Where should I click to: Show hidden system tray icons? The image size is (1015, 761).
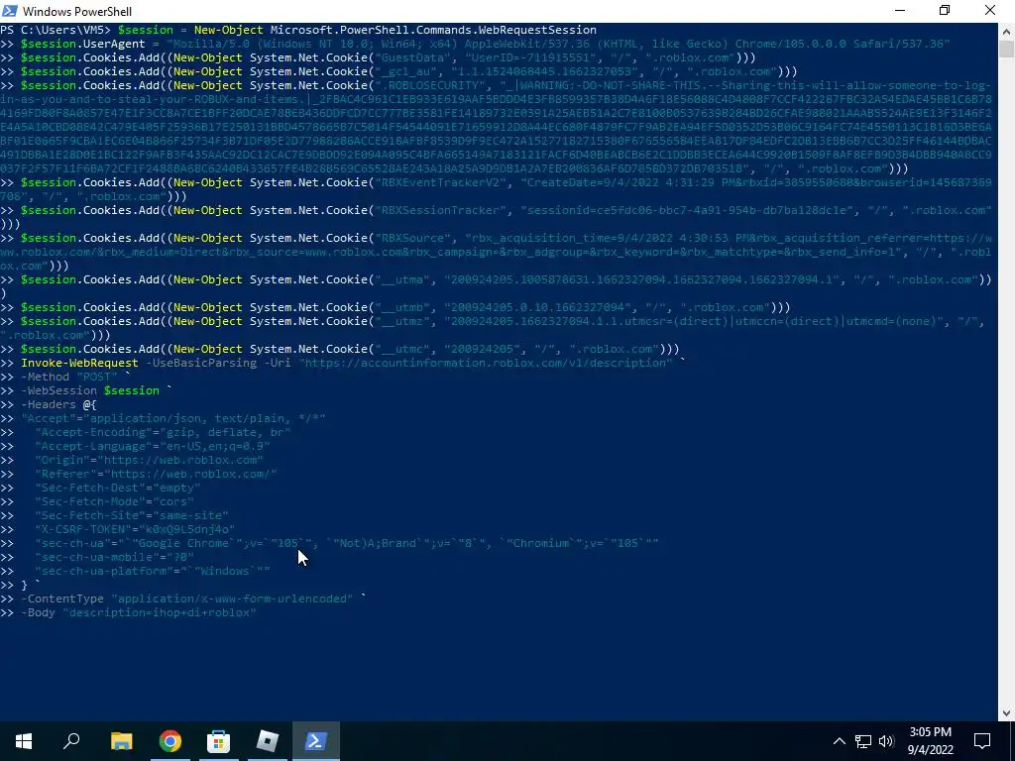coord(839,741)
